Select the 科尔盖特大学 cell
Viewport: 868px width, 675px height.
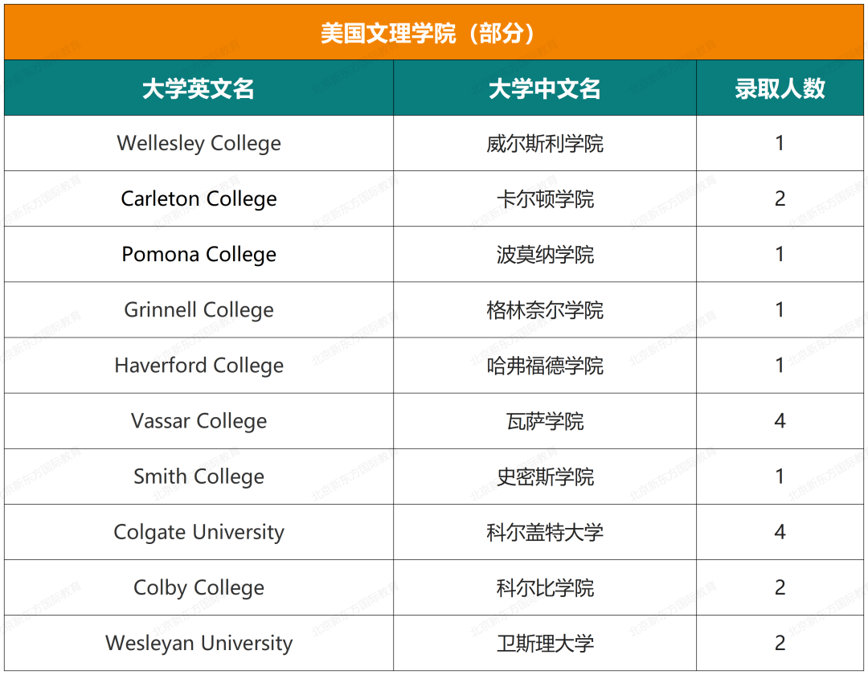coord(545,532)
